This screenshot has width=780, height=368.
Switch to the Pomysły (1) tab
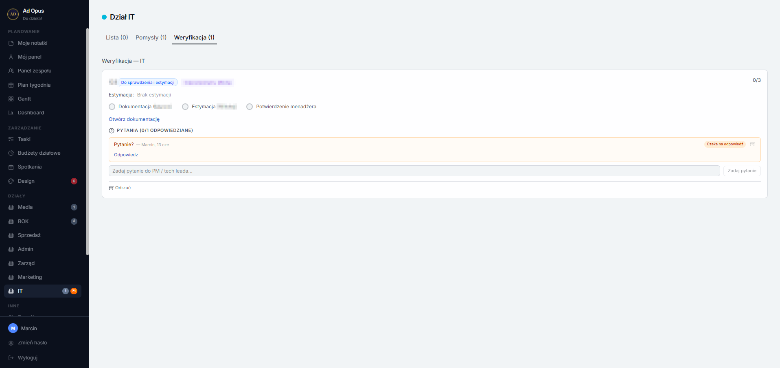(x=151, y=37)
